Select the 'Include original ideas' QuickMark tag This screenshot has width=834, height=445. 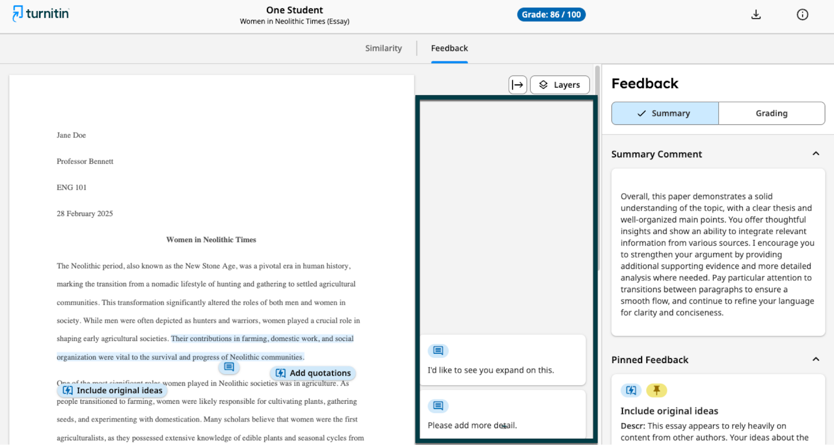(112, 390)
